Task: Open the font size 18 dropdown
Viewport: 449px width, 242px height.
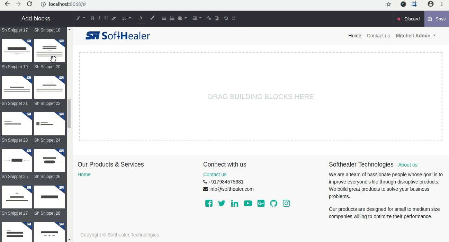Action: click(126, 18)
